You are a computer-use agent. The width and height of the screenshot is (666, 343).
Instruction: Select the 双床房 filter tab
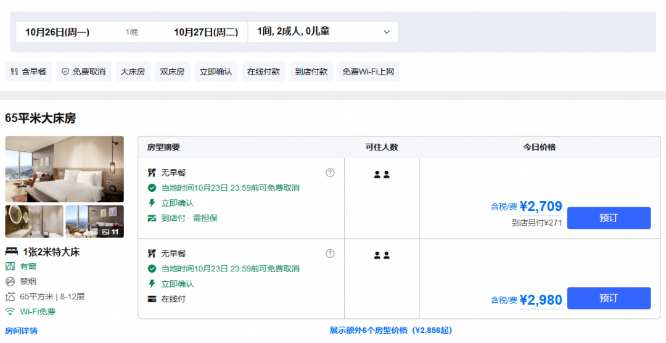tap(172, 72)
